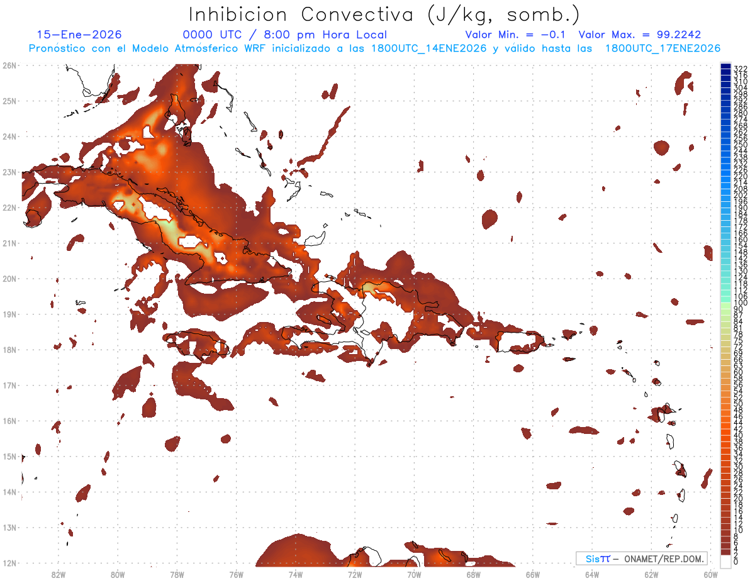Click the 26N latitude label

[9, 65]
